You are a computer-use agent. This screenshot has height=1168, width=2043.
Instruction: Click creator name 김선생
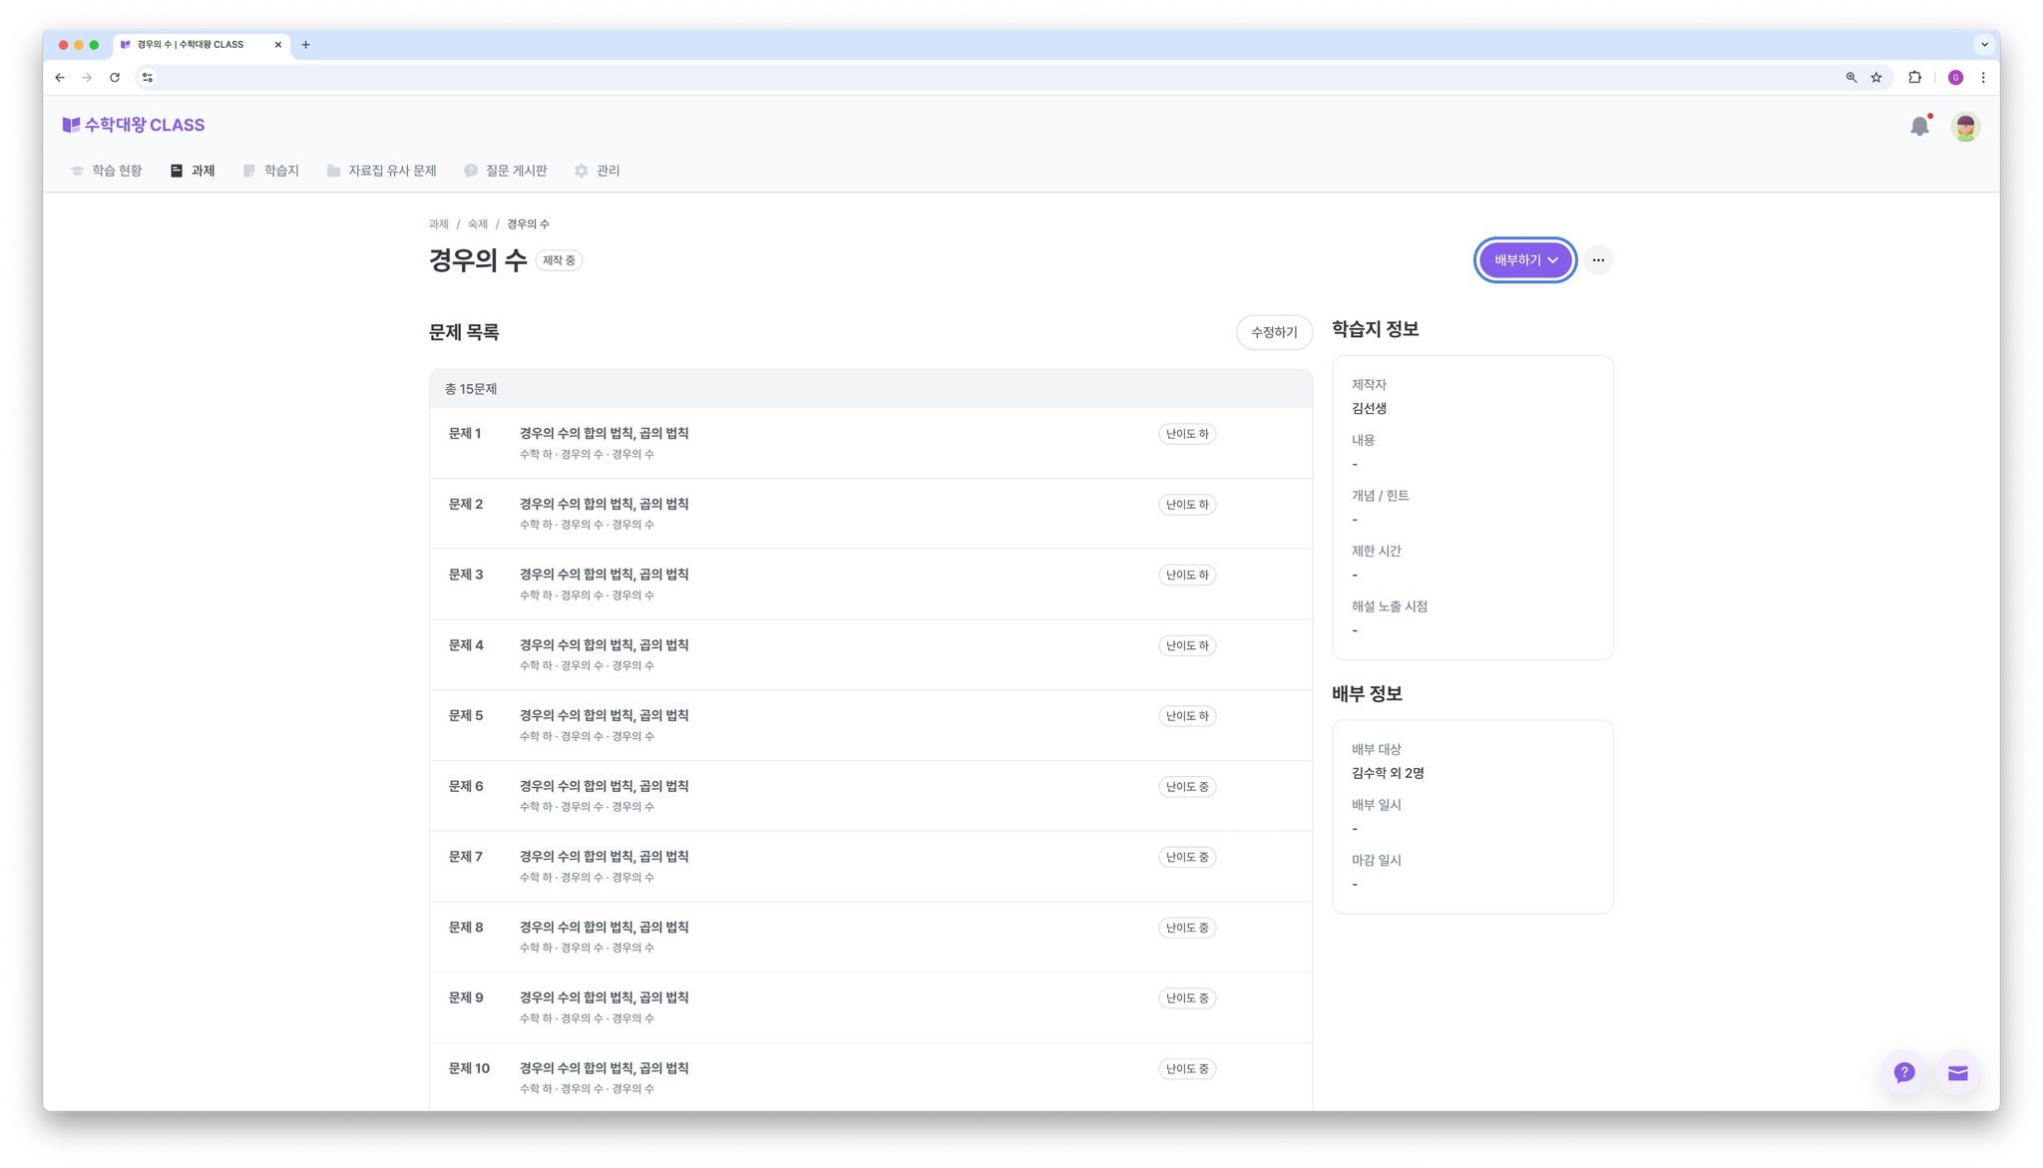[x=1369, y=408]
